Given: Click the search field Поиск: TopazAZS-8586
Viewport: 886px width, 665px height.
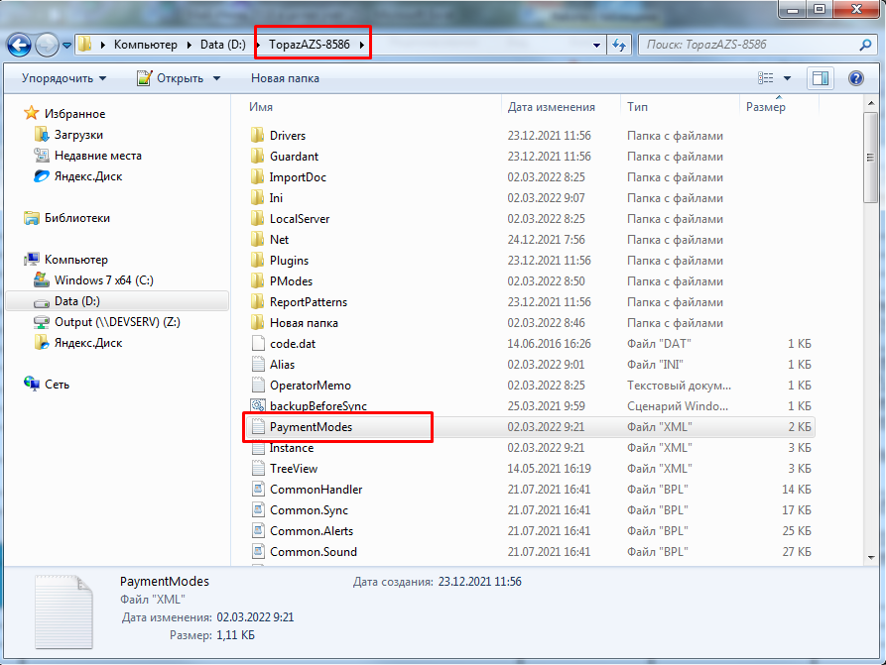Looking at the screenshot, I should 749,45.
